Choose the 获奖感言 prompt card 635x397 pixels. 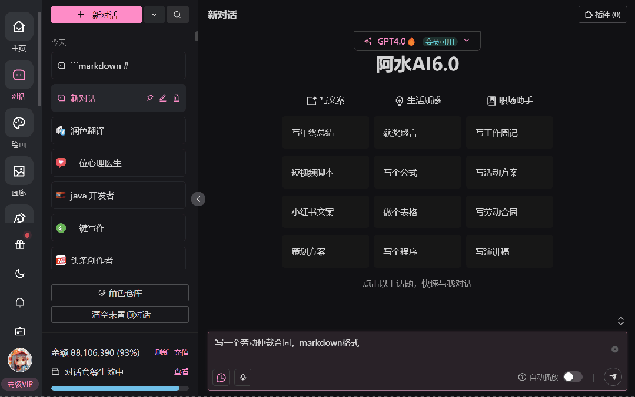417,133
